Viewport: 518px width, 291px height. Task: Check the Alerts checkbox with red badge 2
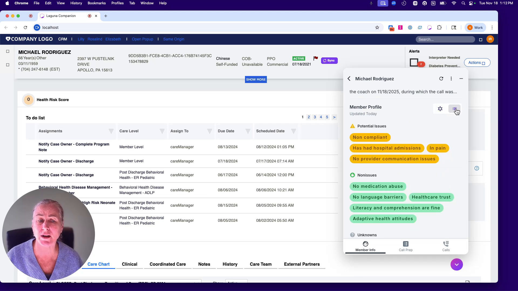pos(414,62)
